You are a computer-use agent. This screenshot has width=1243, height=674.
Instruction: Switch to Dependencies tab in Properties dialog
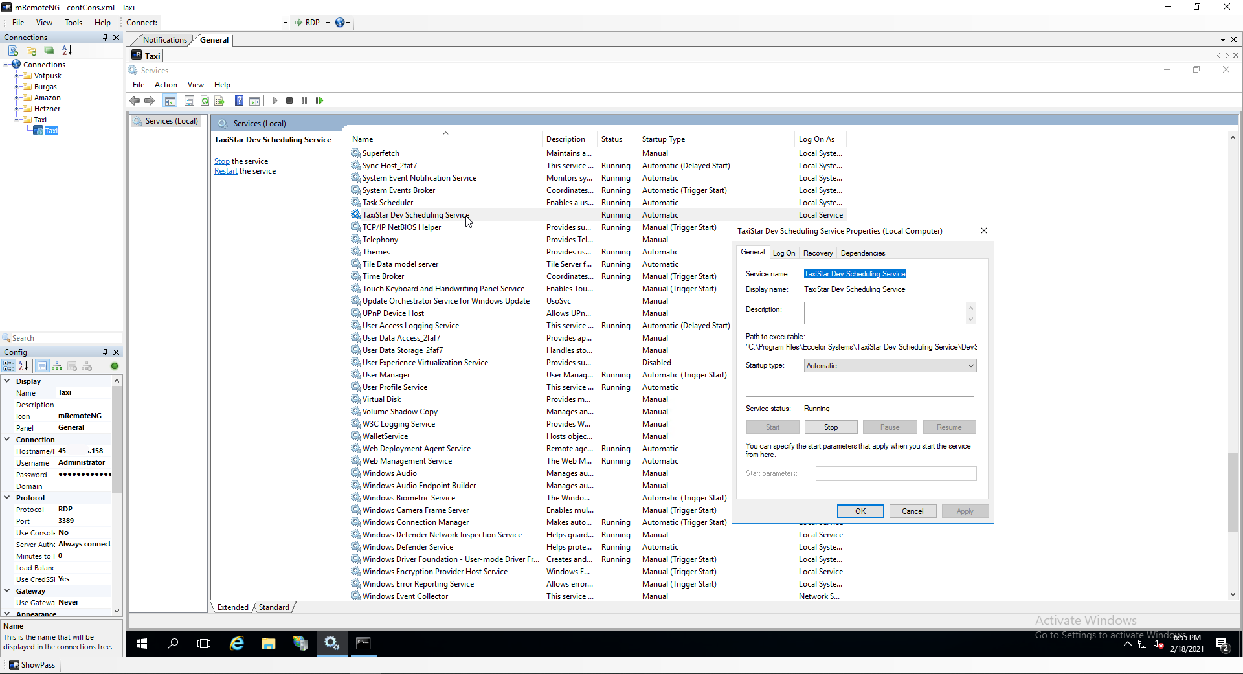click(x=862, y=253)
